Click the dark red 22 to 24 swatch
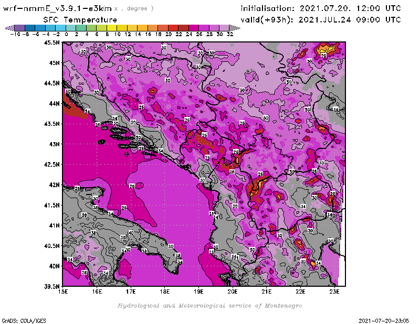Screen dimensions: 420x324 (x=183, y=28)
